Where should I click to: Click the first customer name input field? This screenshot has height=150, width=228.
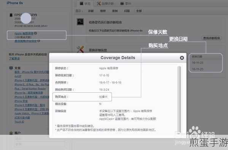[40, 139]
